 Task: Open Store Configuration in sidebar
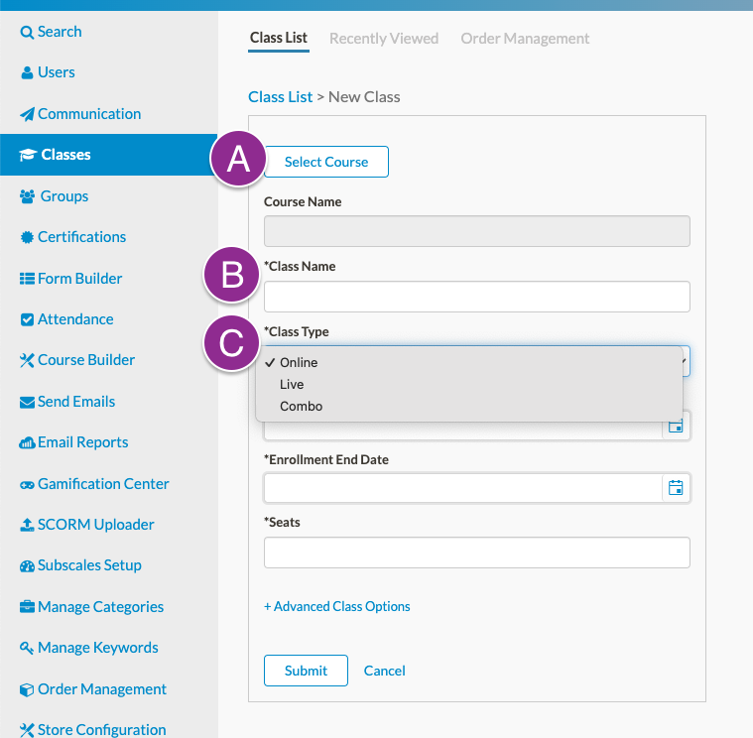(101, 730)
